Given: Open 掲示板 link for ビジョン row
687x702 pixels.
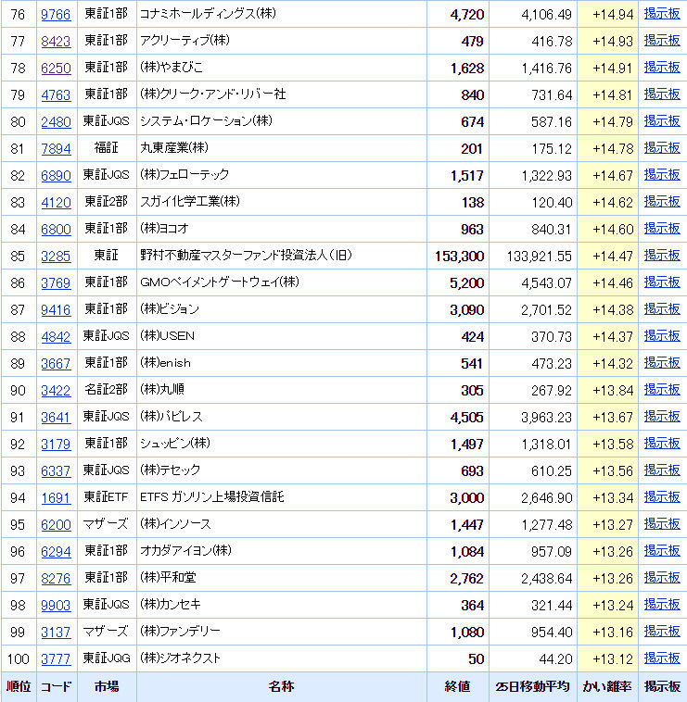Looking at the screenshot, I should click(662, 309).
